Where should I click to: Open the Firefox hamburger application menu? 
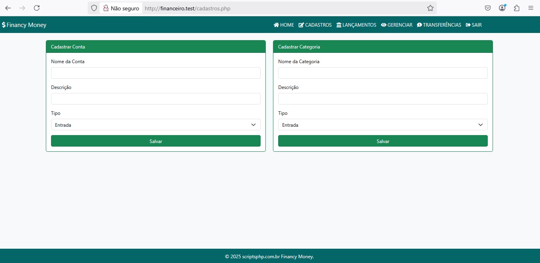pos(530,8)
